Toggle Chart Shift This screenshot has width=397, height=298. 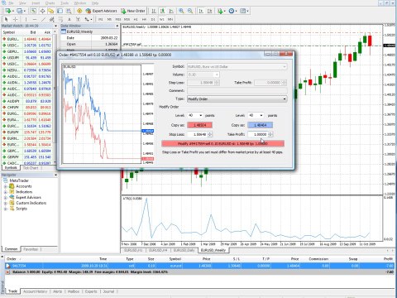210,11
